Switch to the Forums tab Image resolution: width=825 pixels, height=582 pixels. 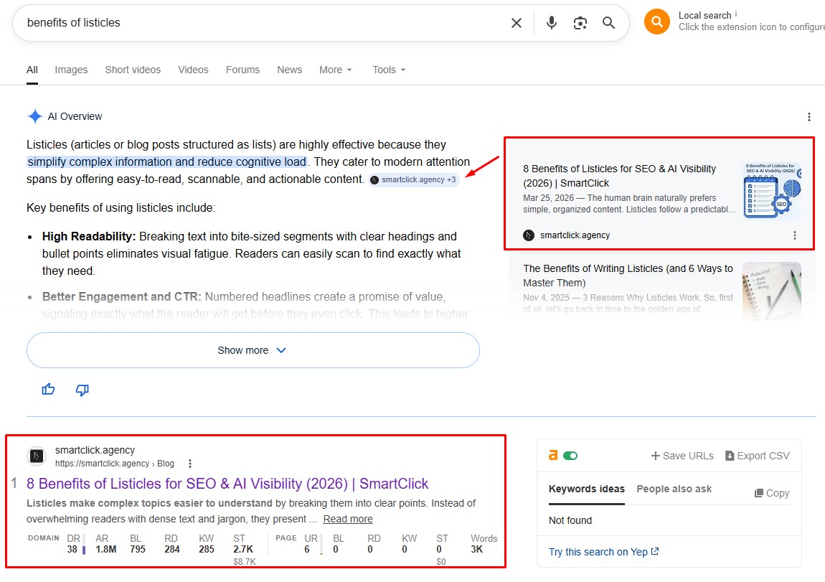click(242, 70)
